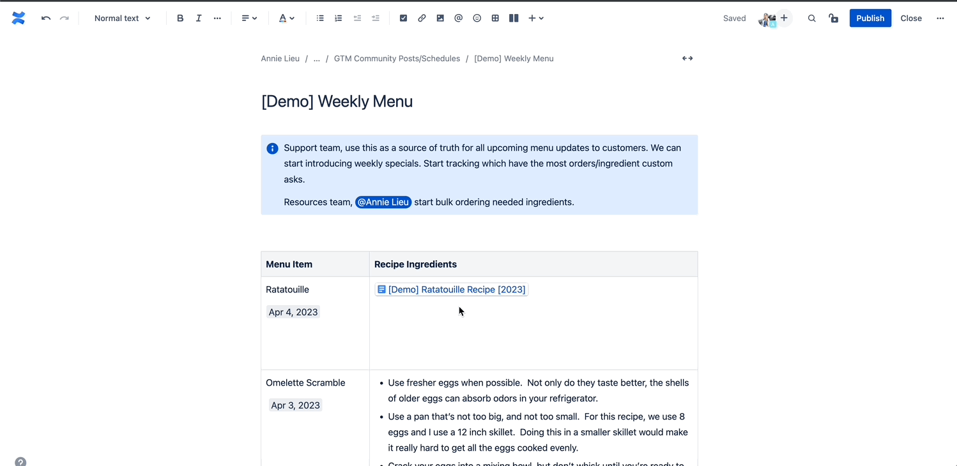Viewport: 957px width, 466px height.
Task: Click the @ mention icon
Action: click(x=458, y=19)
